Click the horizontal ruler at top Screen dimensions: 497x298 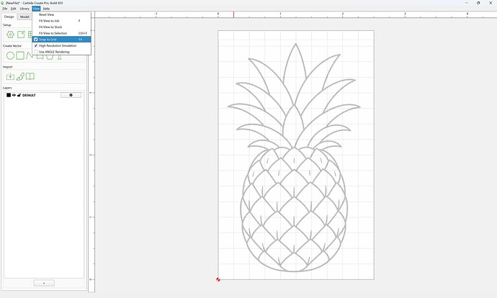point(296,14)
